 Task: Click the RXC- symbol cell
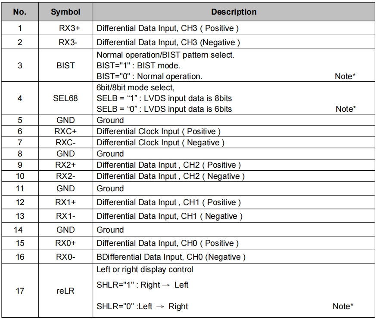click(65, 142)
